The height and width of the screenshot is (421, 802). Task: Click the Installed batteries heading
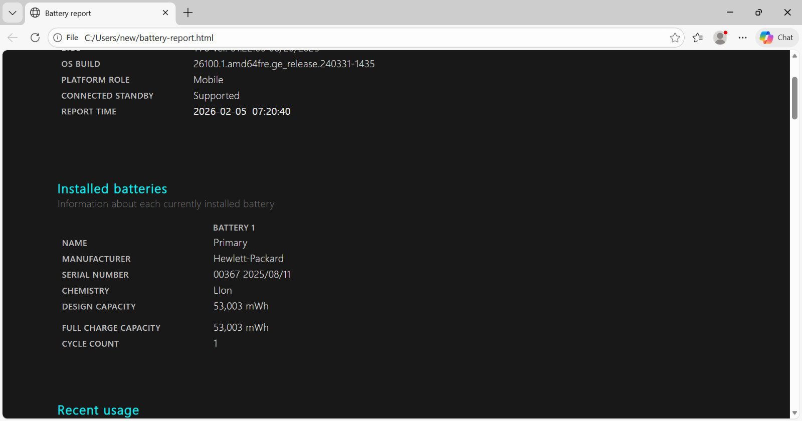112,189
